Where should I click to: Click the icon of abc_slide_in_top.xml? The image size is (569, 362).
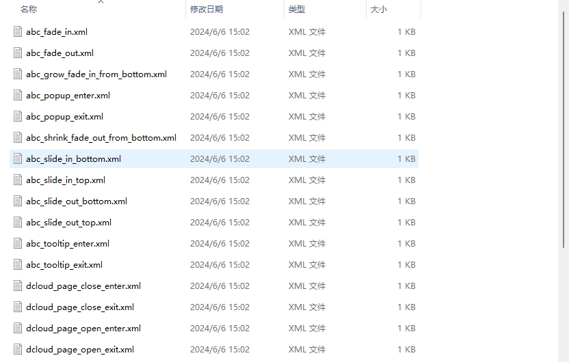(18, 180)
